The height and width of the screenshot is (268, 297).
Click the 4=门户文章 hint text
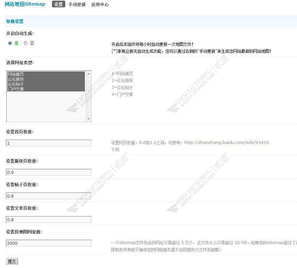pos(122,94)
